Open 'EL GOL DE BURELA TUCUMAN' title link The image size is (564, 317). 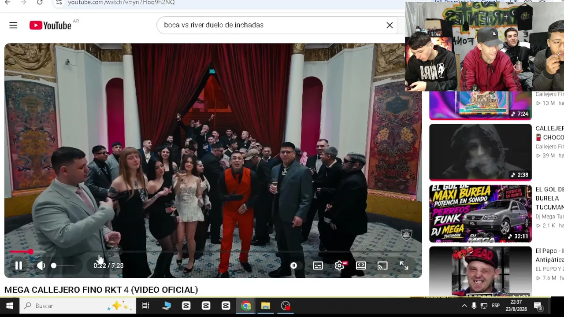(549, 198)
